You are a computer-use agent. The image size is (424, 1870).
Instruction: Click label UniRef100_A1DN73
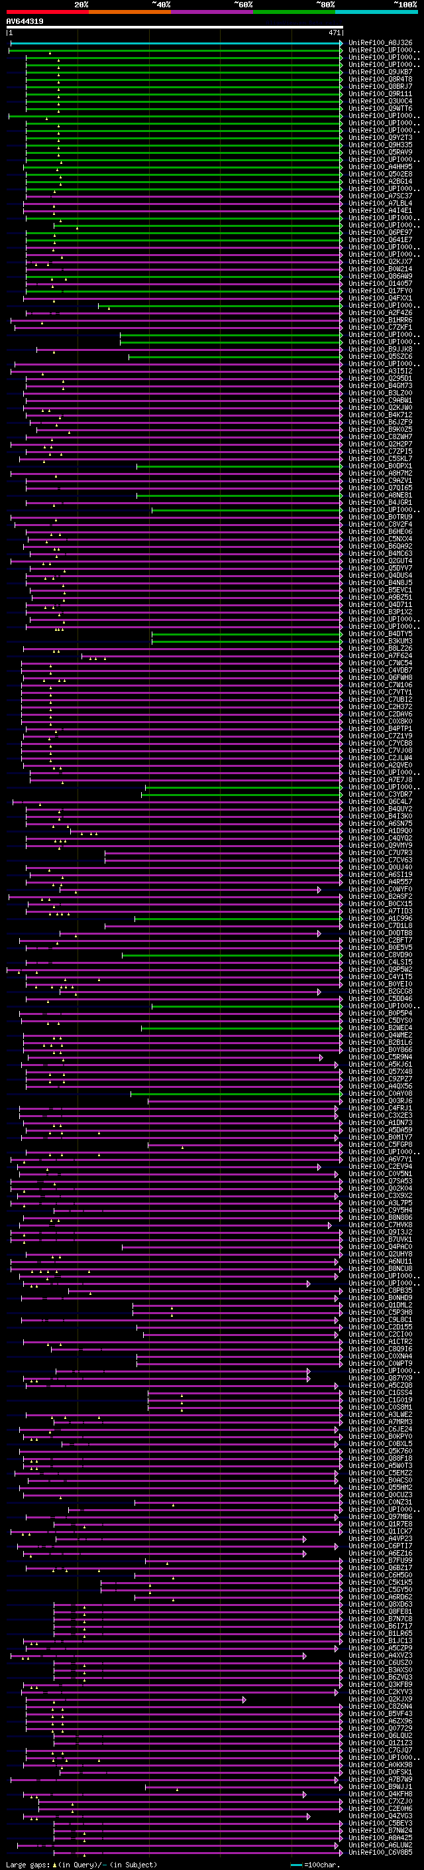pos(380,1123)
